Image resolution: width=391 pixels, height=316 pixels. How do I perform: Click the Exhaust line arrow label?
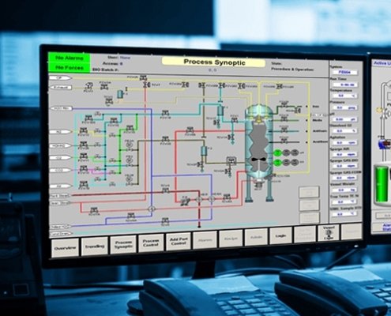(61, 88)
